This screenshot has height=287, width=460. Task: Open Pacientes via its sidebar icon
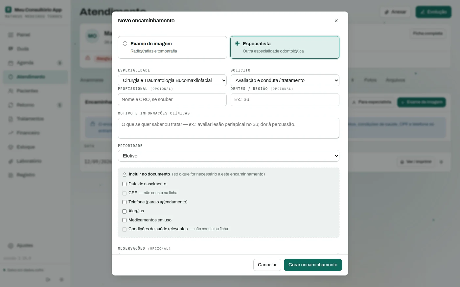click(11, 91)
